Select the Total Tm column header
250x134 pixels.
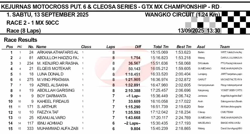pos(161,47)
